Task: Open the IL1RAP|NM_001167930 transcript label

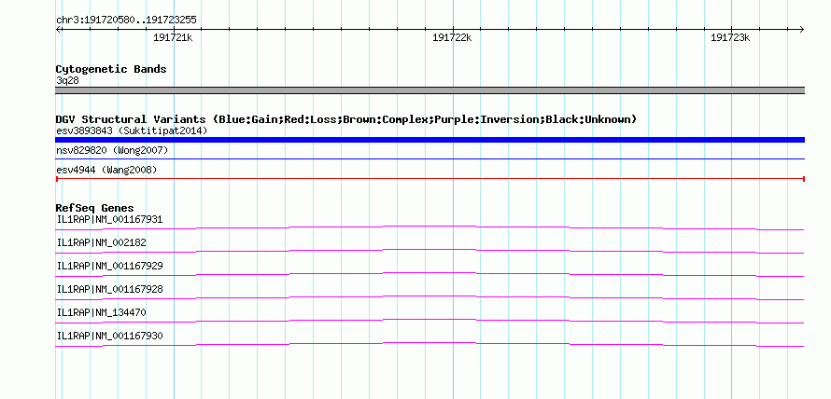Action: pyautogui.click(x=109, y=336)
